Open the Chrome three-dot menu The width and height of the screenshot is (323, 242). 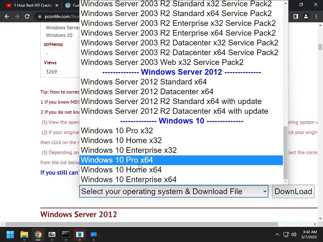click(x=316, y=16)
